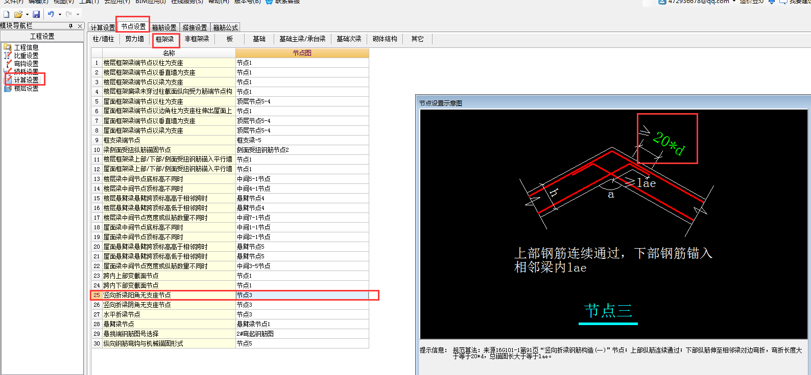Image resolution: width=811 pixels, height=375 pixels.
Task: Click the New file toolbar icon
Action: [6, 14]
